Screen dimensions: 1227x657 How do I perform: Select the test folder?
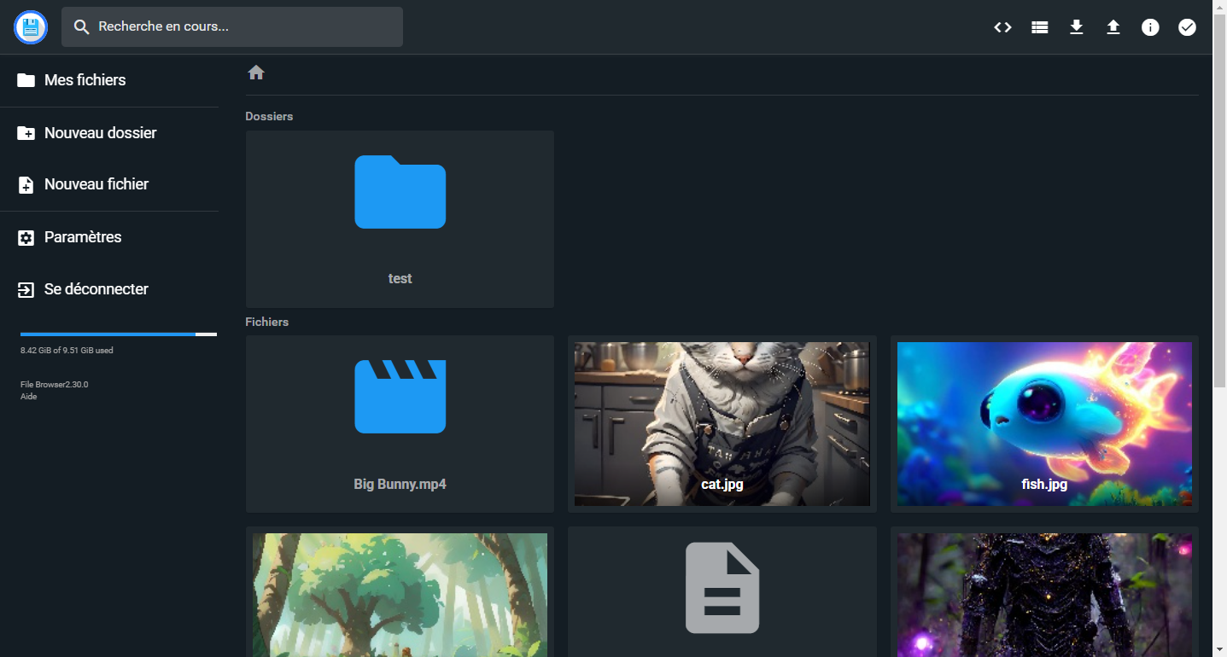pos(400,219)
